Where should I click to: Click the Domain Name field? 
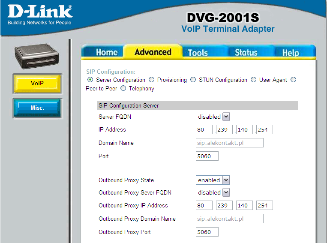[230, 143]
